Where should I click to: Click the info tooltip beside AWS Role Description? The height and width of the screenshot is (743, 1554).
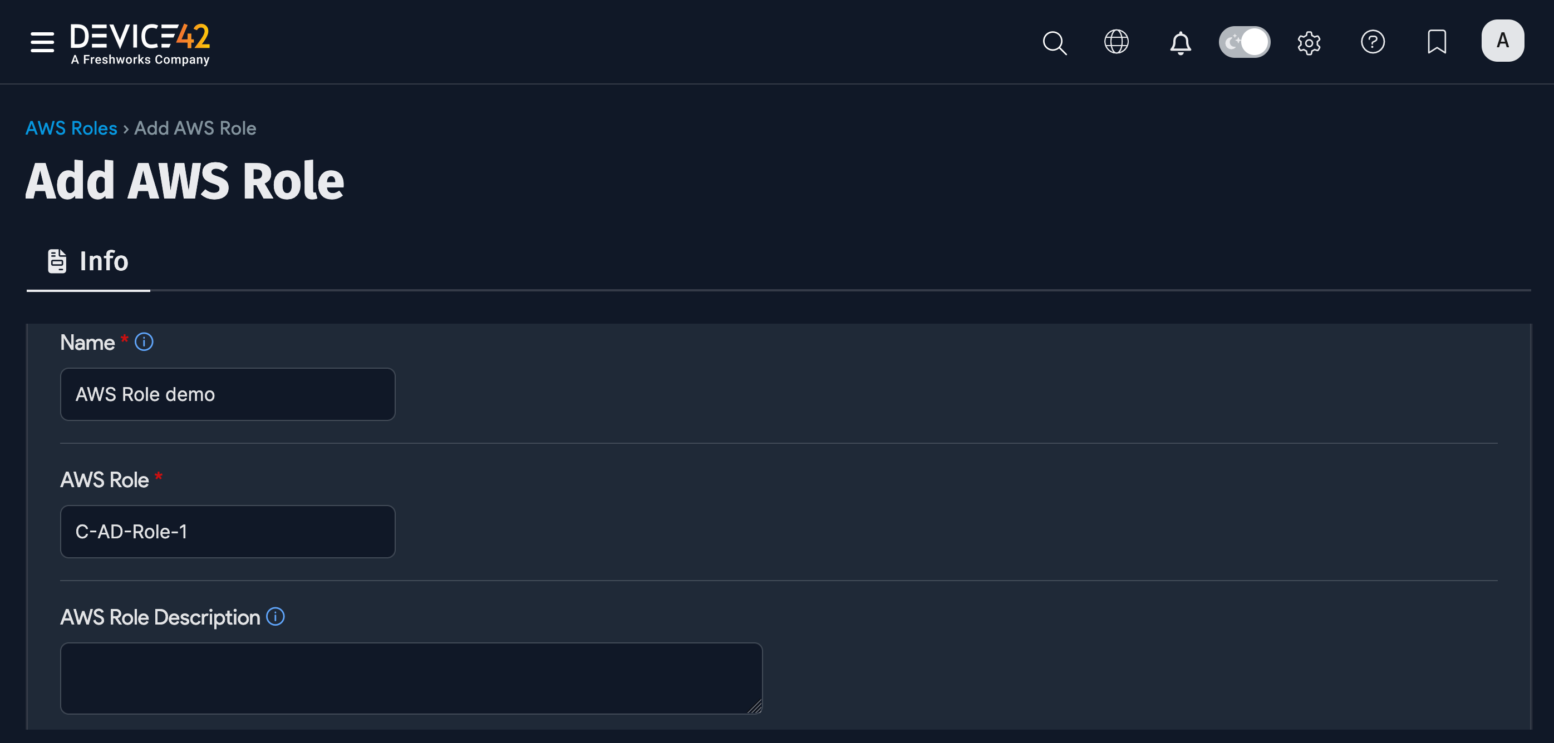point(276,617)
